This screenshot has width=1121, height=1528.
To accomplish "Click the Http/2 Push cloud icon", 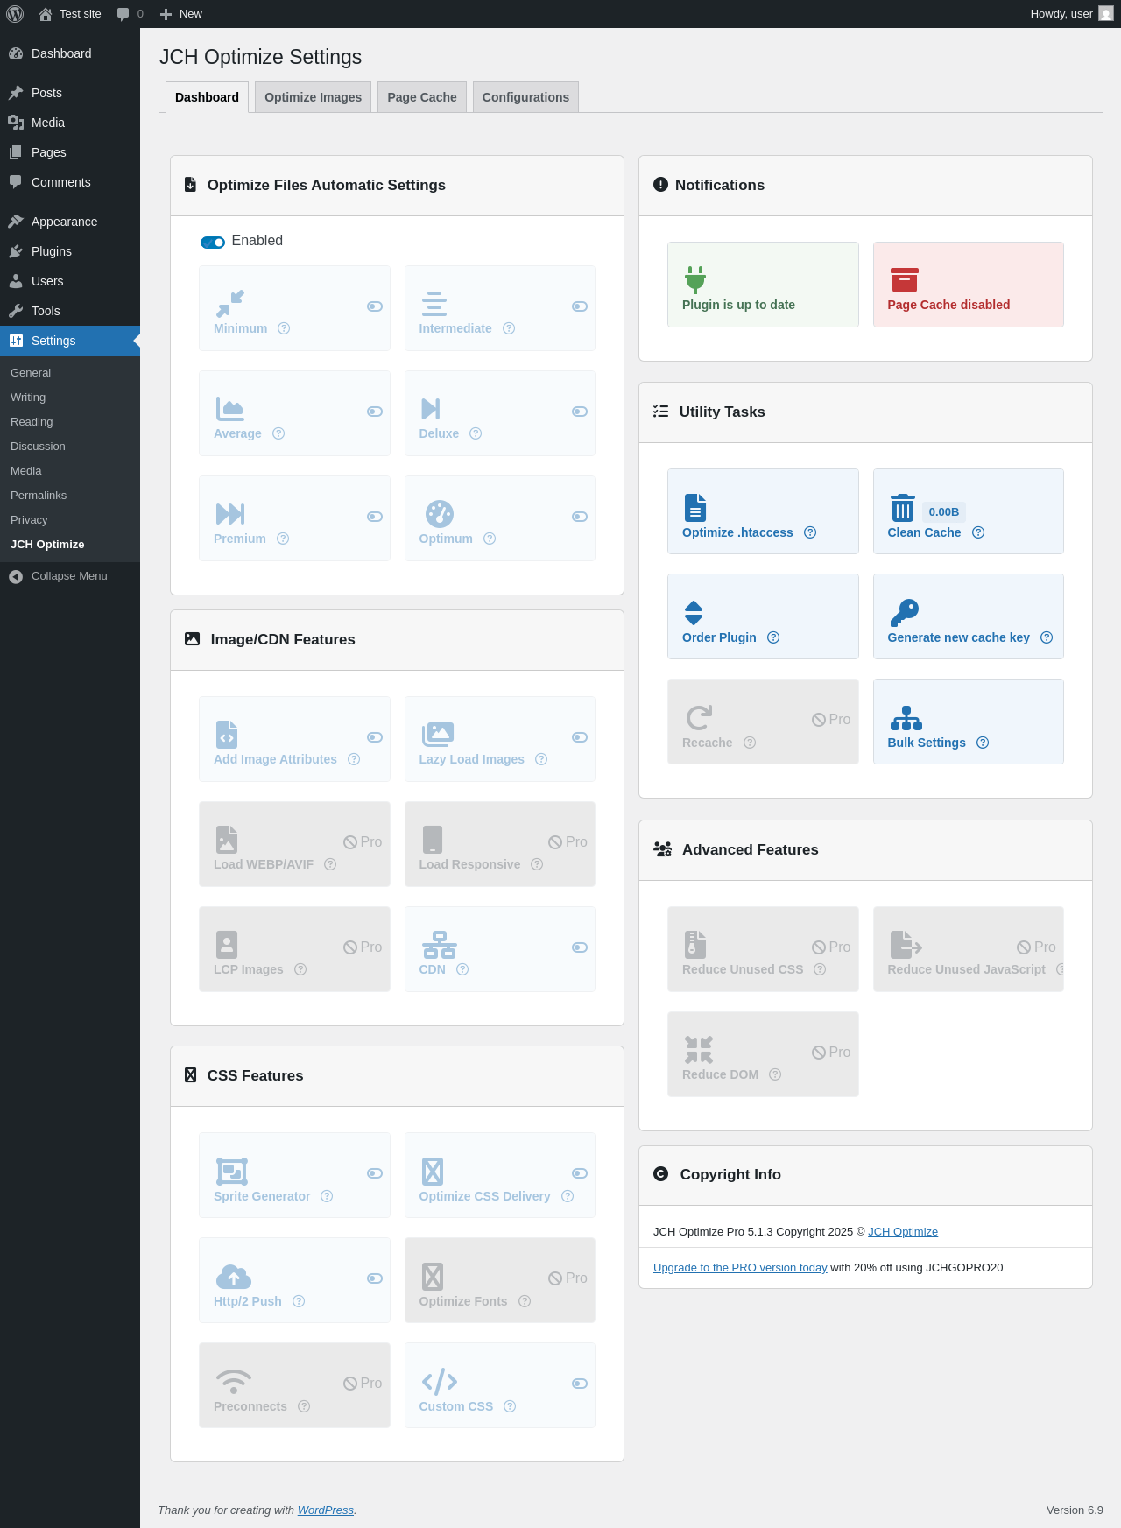I will point(234,1277).
